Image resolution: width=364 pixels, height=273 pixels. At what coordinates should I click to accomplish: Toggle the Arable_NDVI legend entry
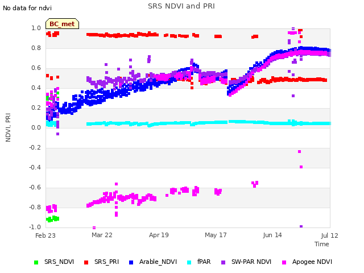tap(153, 262)
